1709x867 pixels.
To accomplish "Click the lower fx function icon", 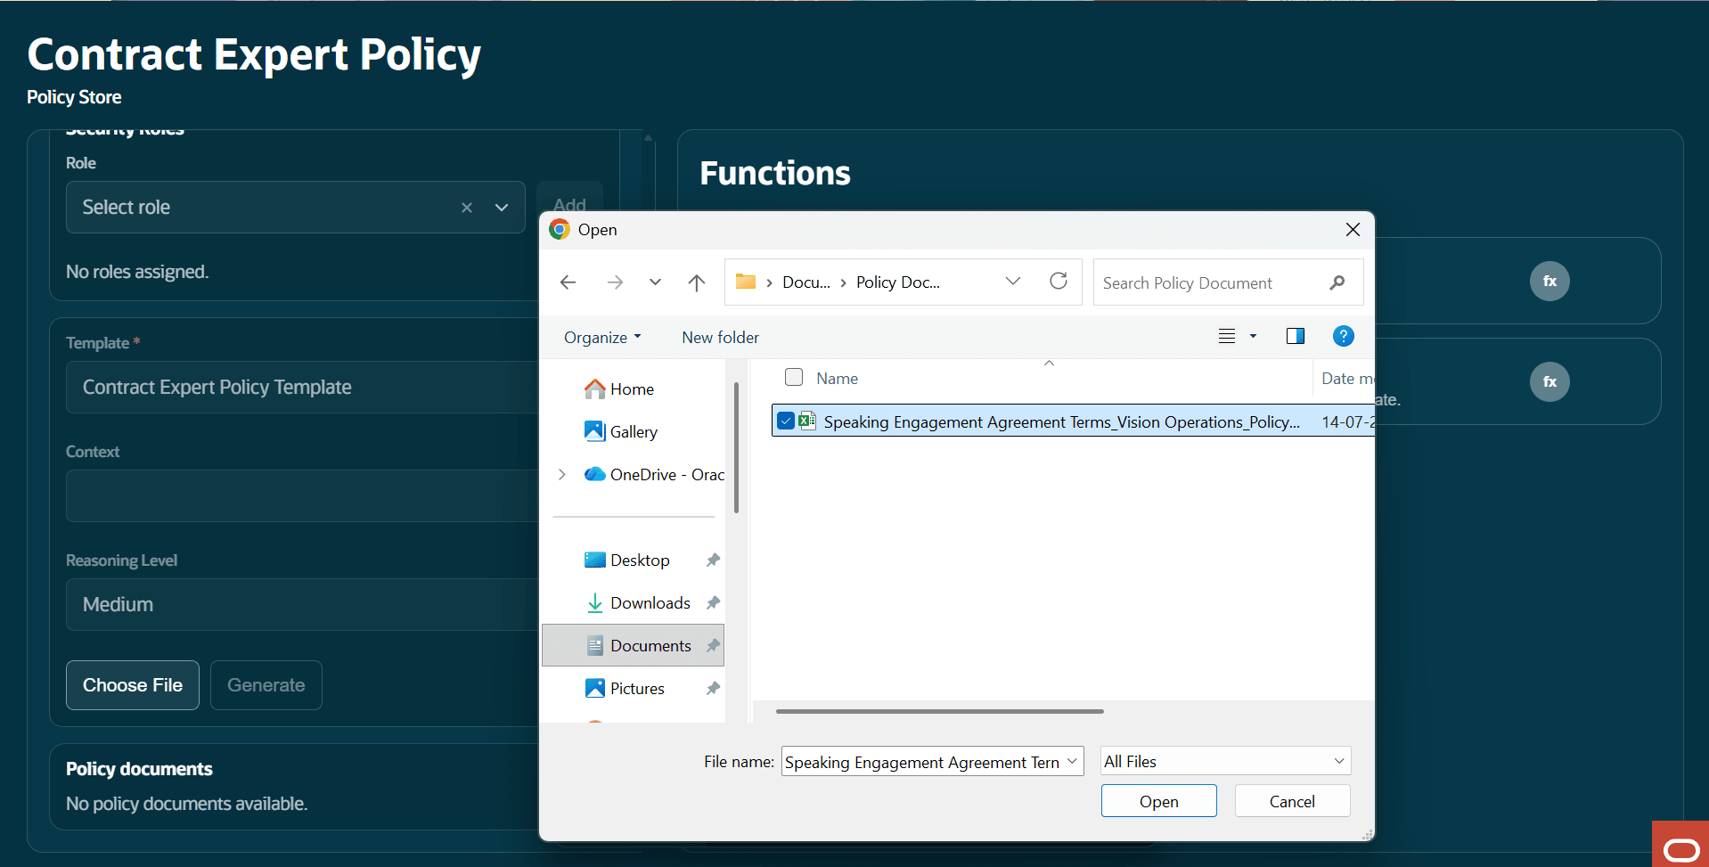I will (1550, 382).
